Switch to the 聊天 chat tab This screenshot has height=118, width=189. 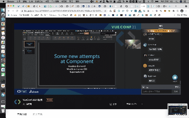161,26
